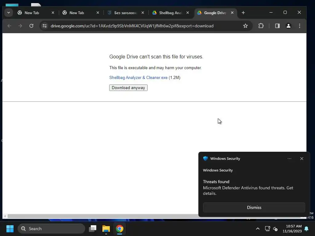
Task: Click the Windows Security shield icon
Action: pos(205,159)
